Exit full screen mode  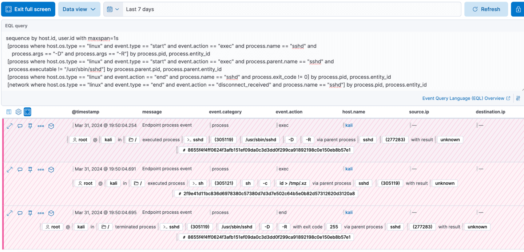[x=28, y=9]
